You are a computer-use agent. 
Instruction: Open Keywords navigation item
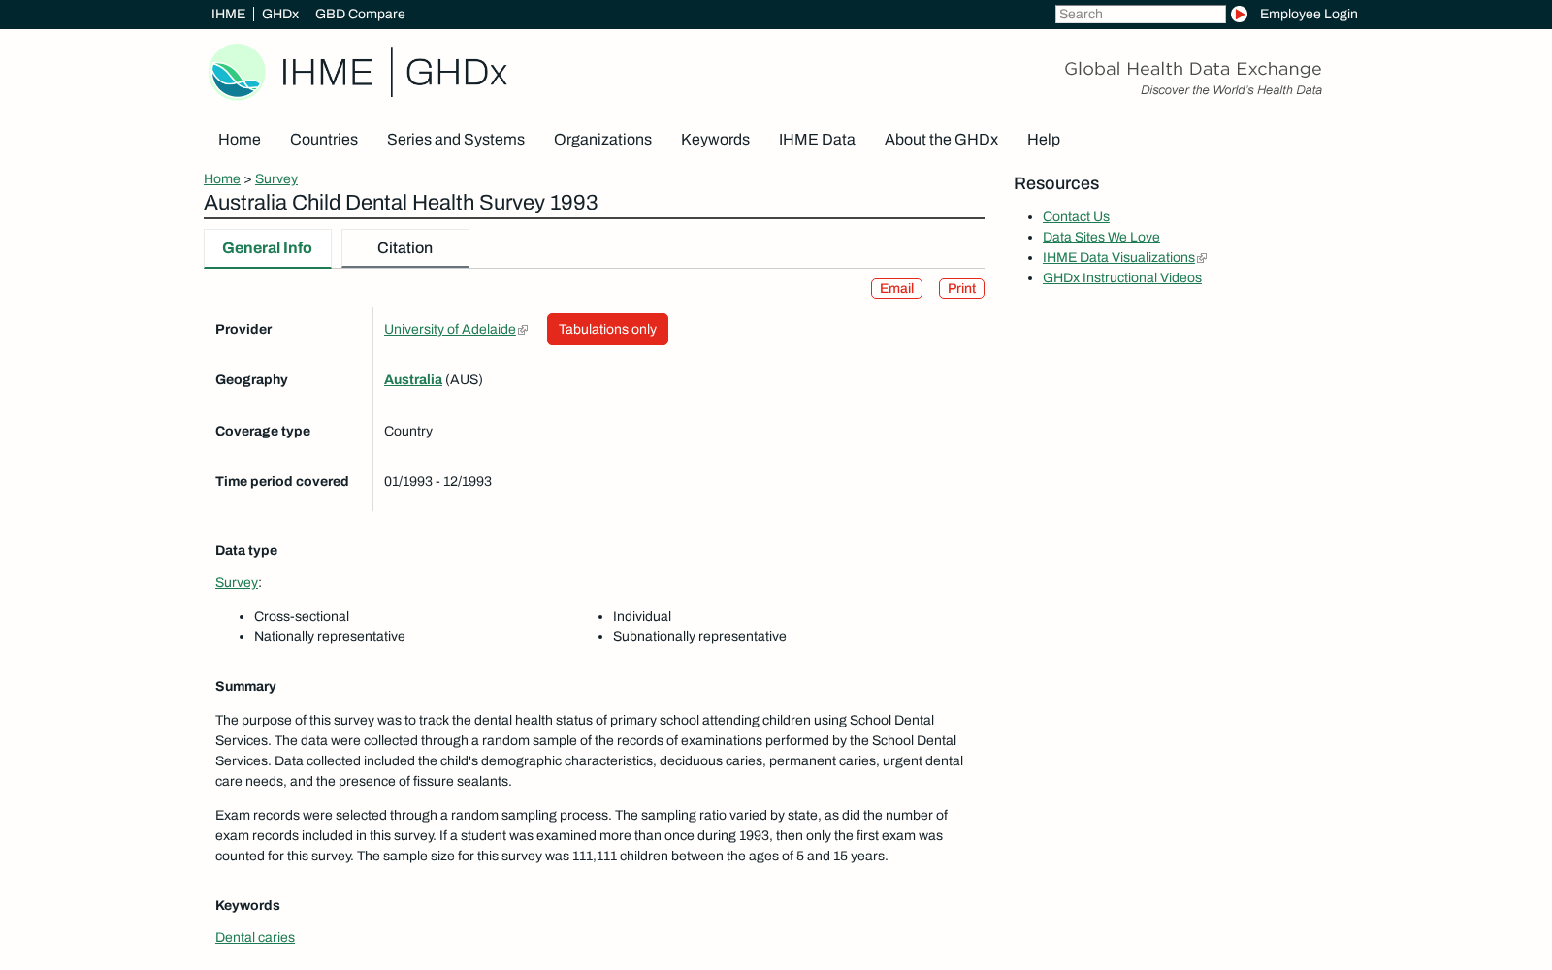715,140
